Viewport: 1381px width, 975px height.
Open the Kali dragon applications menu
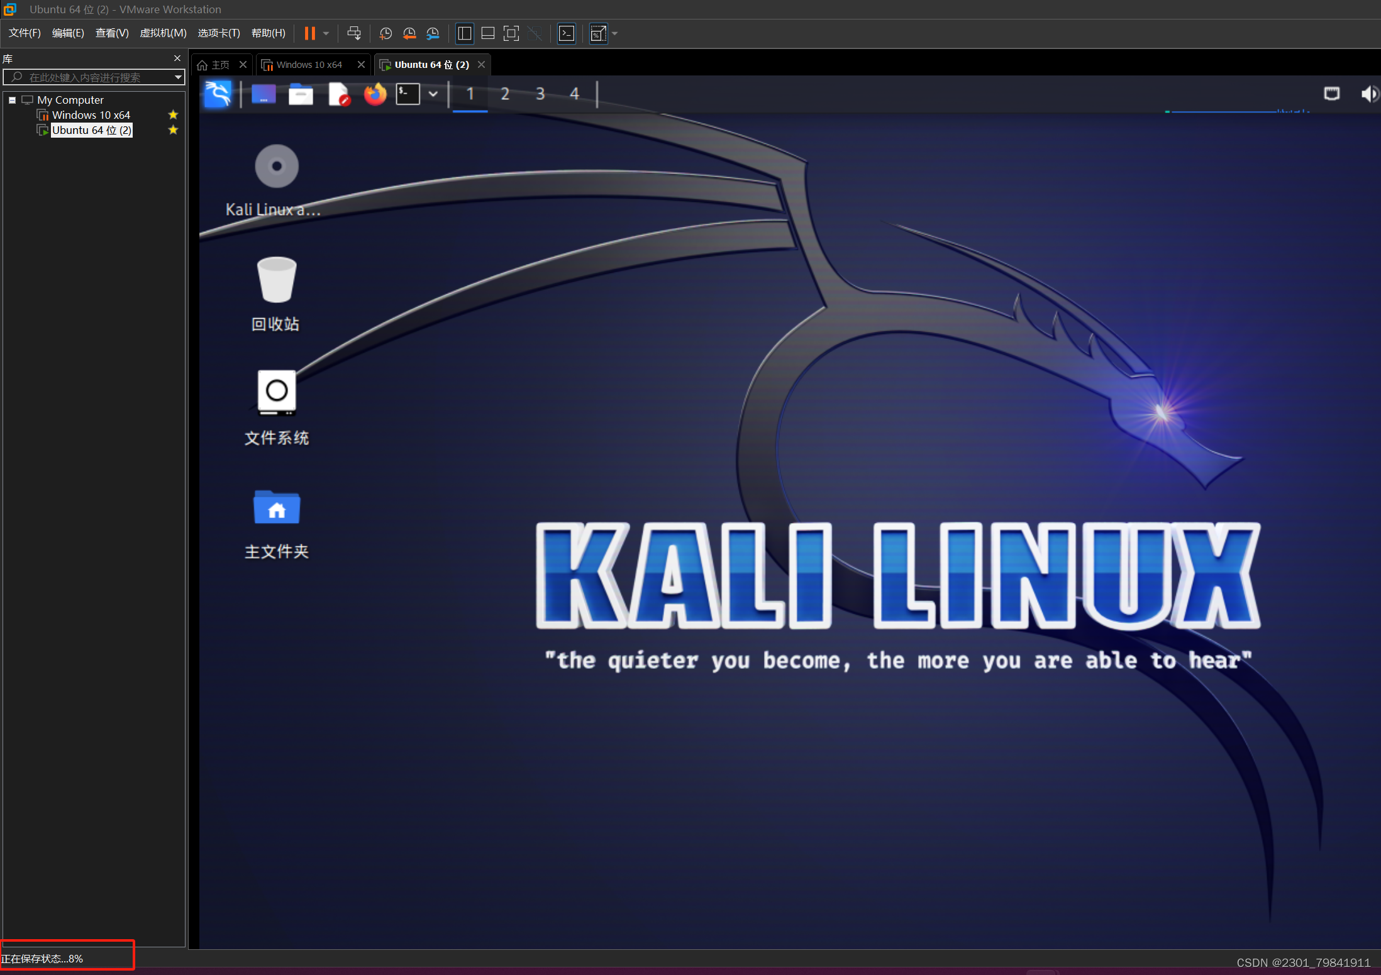218,94
